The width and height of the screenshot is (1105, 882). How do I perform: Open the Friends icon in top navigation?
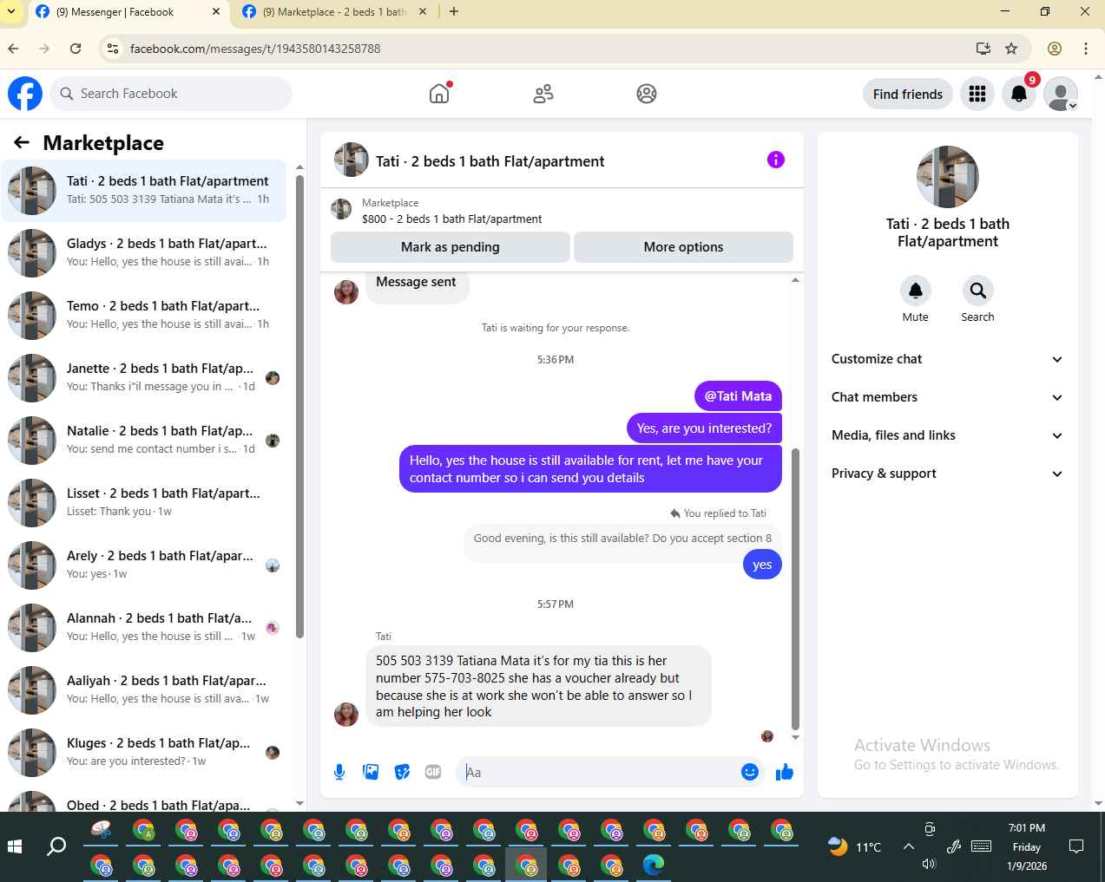point(543,94)
